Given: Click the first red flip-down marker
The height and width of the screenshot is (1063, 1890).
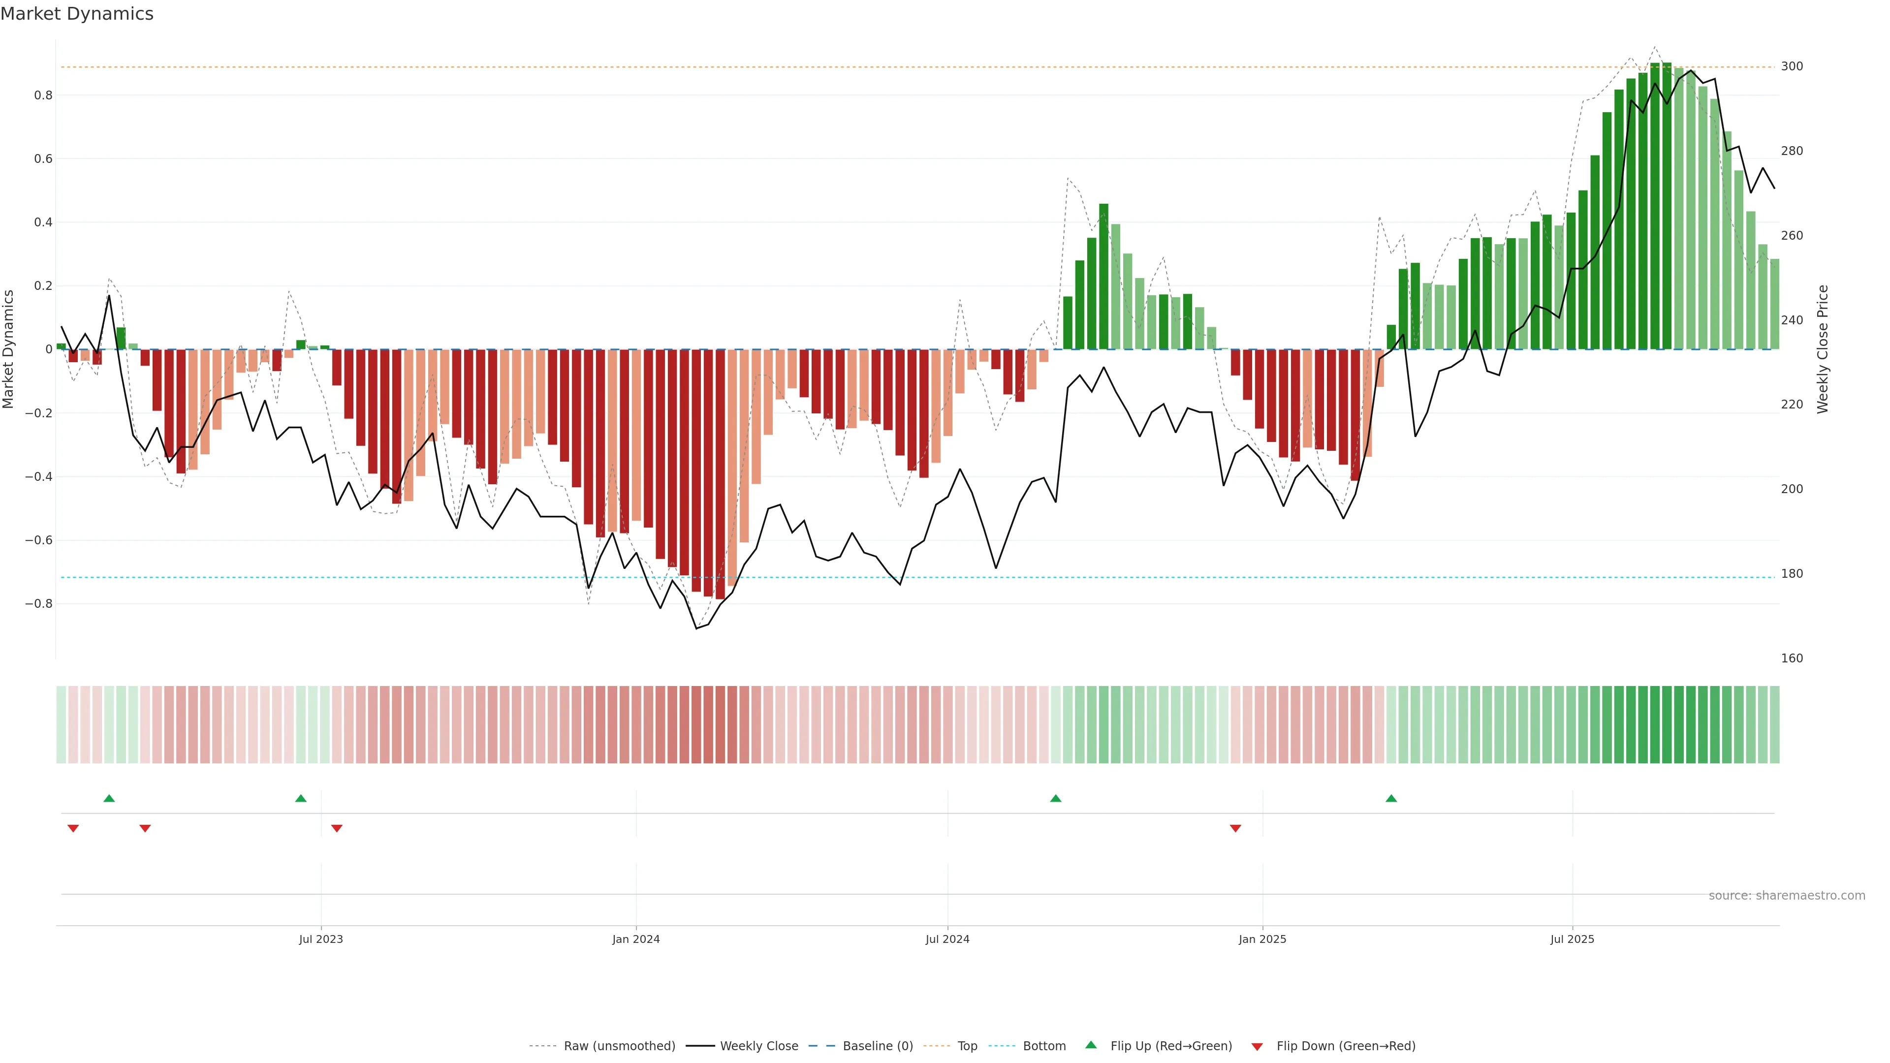Looking at the screenshot, I should point(73,828).
